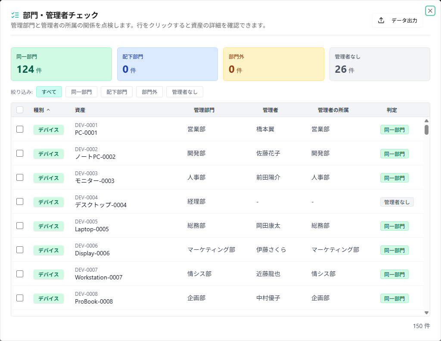Check the row for ノートPC-0002
The height and width of the screenshot is (341, 441).
click(x=20, y=153)
